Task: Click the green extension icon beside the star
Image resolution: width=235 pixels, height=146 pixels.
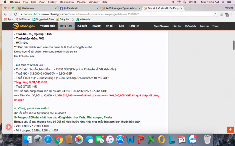Action: coord(221,14)
